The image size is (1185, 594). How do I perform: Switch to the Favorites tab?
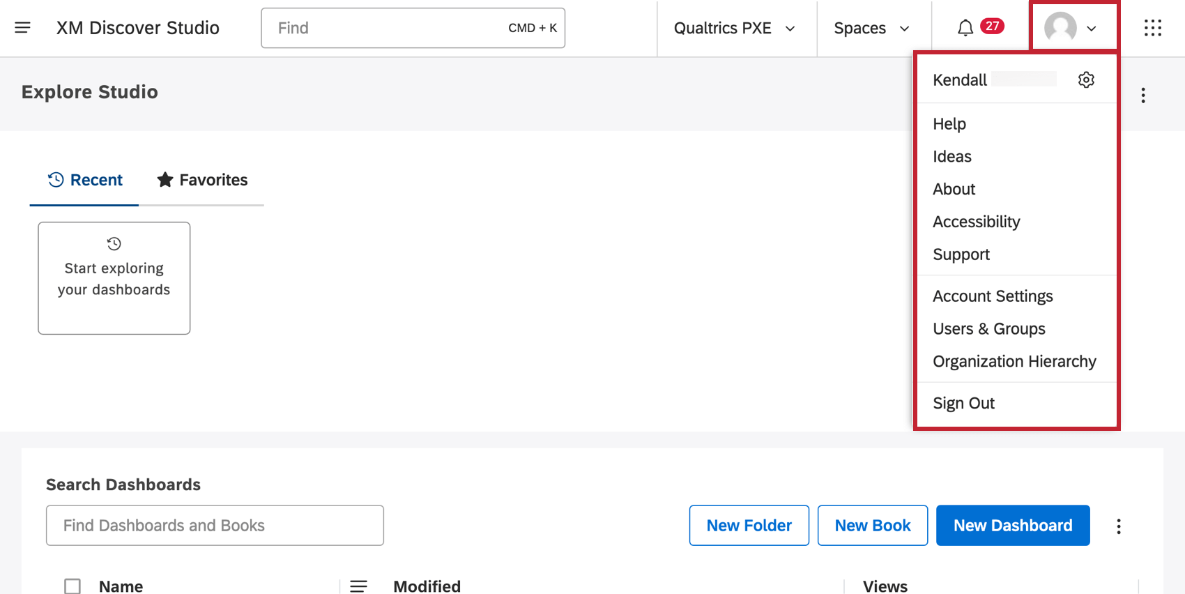pos(202,180)
